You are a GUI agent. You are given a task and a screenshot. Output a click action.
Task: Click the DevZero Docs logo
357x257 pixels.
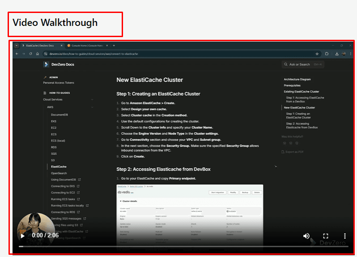59,64
